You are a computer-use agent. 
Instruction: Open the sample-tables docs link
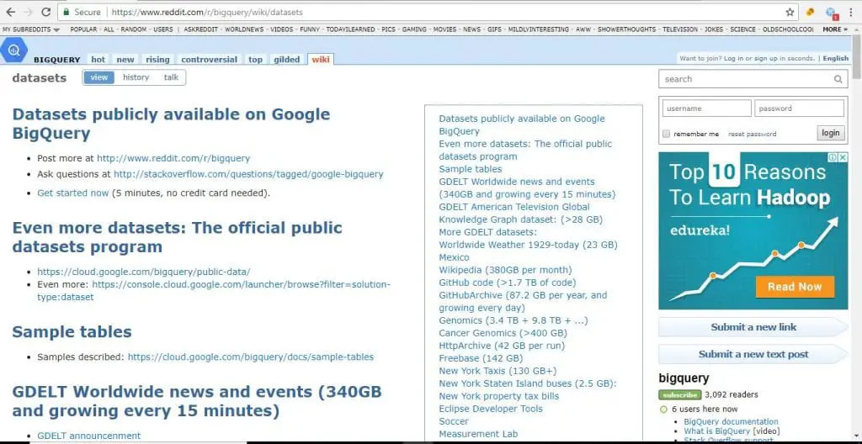(x=251, y=357)
